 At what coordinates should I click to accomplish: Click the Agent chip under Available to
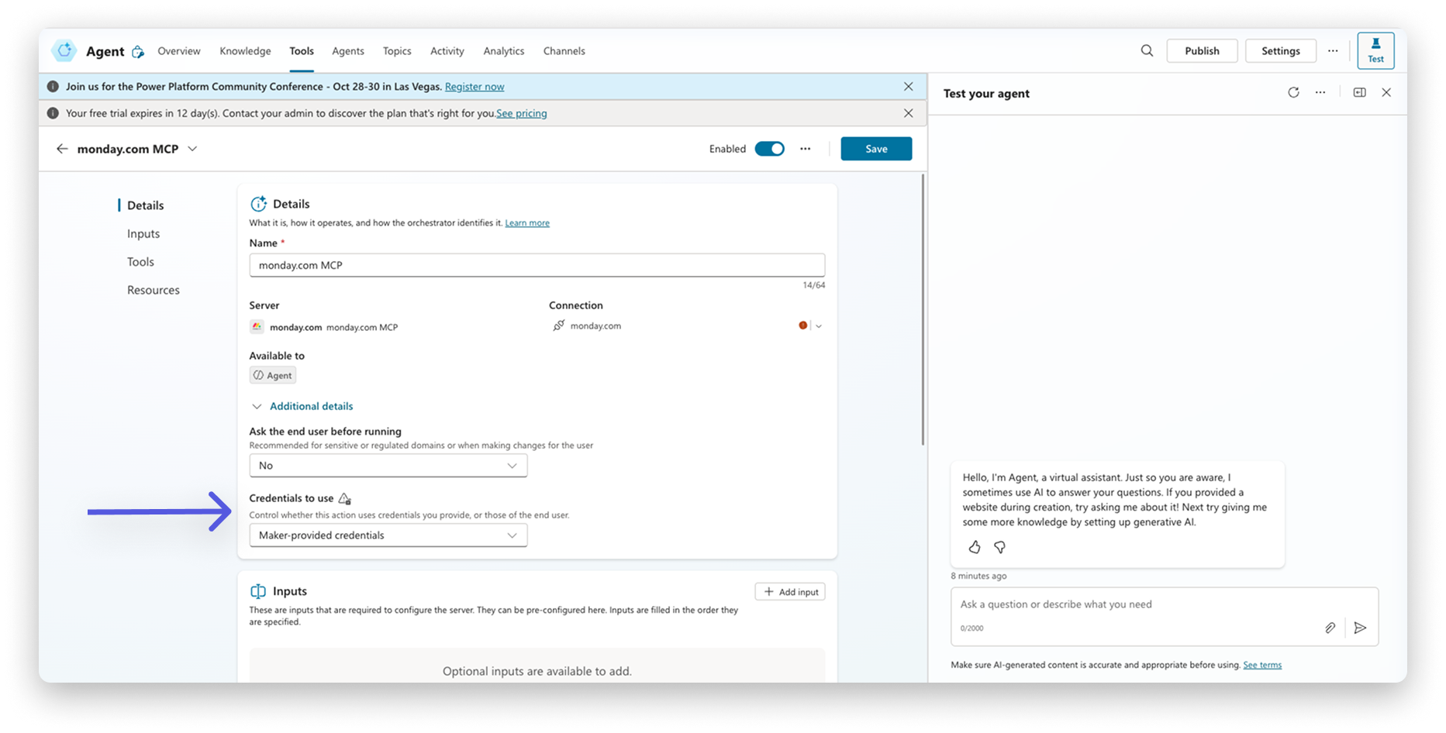[273, 375]
